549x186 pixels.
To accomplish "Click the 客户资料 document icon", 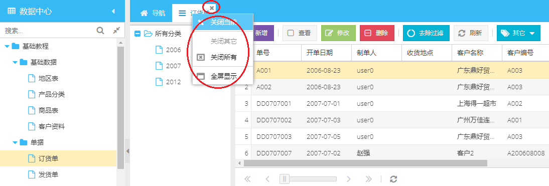I will (x=32, y=126).
